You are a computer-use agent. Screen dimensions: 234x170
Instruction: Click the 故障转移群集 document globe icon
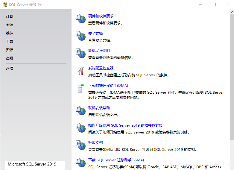click(81, 128)
